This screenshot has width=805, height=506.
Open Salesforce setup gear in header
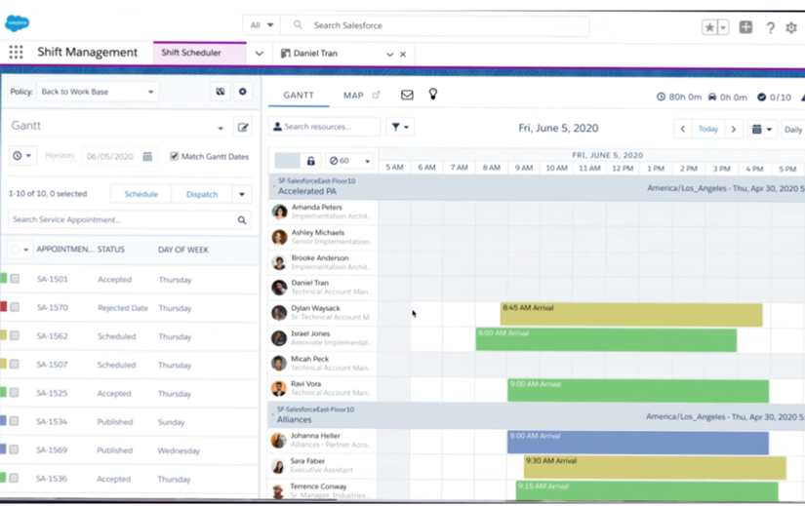[x=791, y=27]
